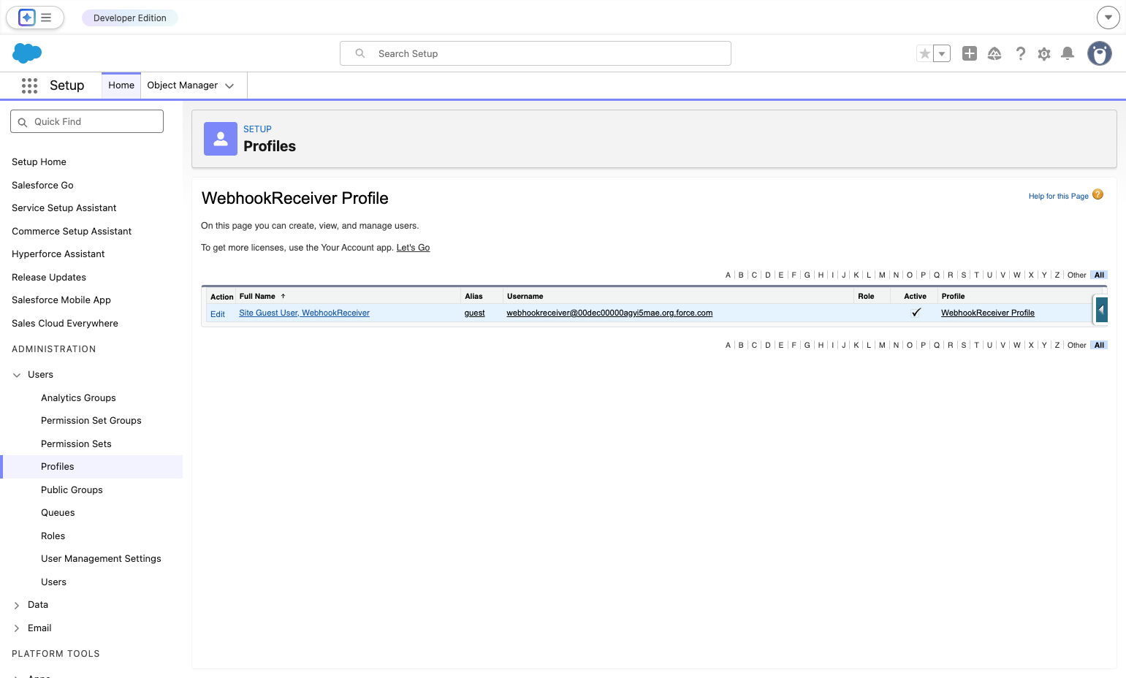Click the orange help icon beside Help for this Page
This screenshot has width=1126, height=678.
(1098, 194)
